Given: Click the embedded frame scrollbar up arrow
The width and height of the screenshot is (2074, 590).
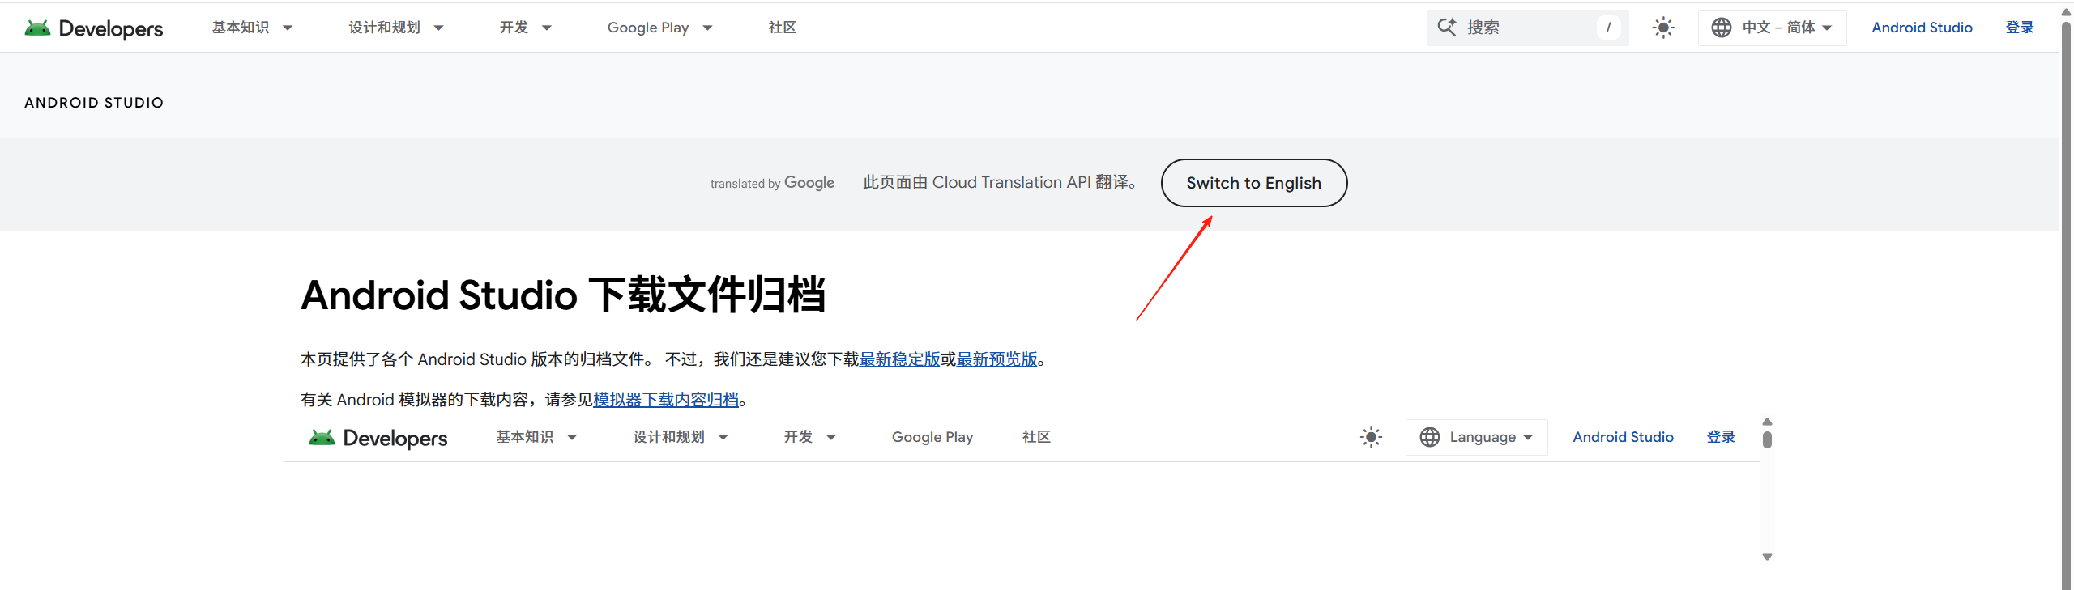Looking at the screenshot, I should click(x=1767, y=422).
